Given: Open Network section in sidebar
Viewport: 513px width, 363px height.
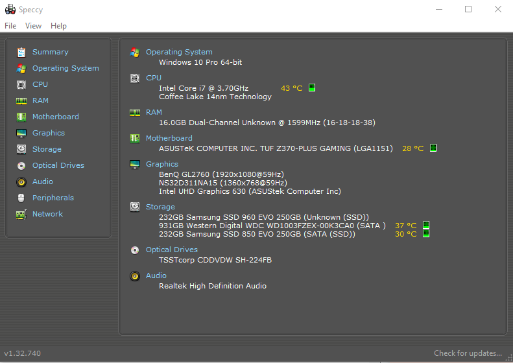Looking at the screenshot, I should [47, 214].
